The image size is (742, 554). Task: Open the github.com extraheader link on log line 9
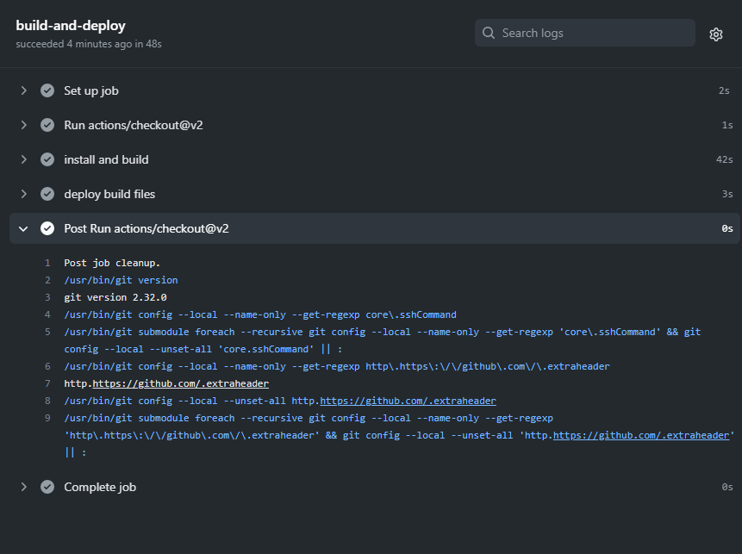[x=640, y=435]
